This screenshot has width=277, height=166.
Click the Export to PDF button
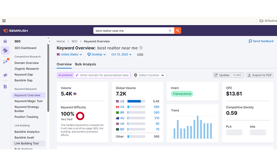(x=260, y=75)
